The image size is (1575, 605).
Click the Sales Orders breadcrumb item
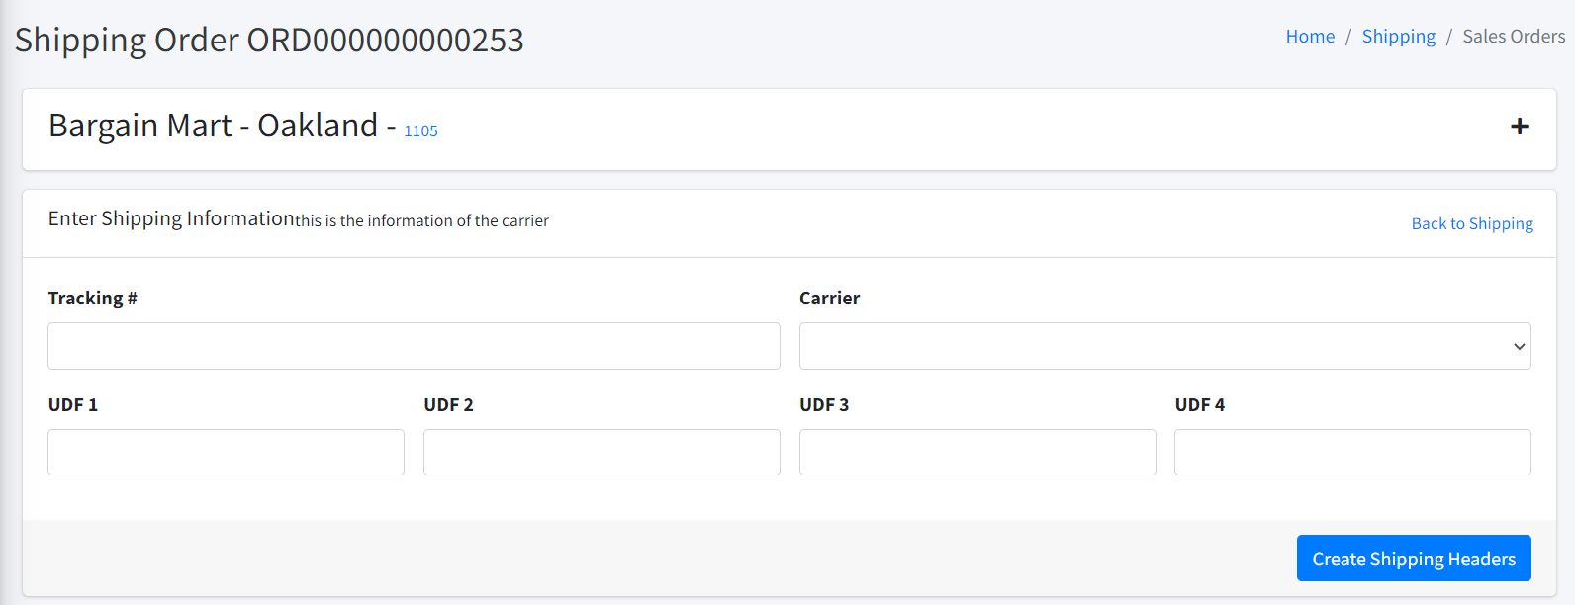pyautogui.click(x=1514, y=37)
